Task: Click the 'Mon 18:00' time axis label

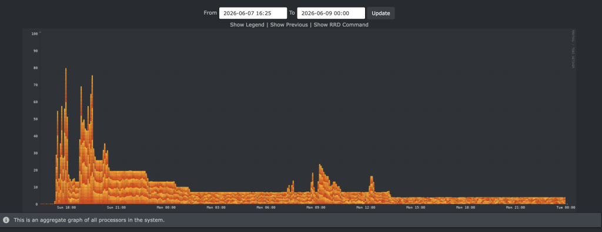Action: point(466,207)
